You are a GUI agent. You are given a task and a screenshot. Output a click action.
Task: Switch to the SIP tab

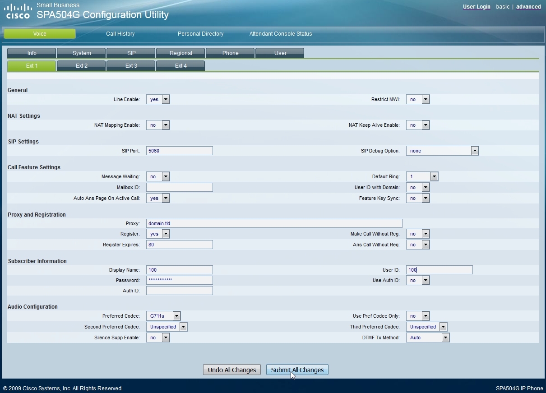[131, 53]
